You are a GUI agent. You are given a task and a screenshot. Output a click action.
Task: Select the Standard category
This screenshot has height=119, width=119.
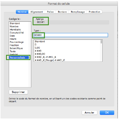point(19,23)
